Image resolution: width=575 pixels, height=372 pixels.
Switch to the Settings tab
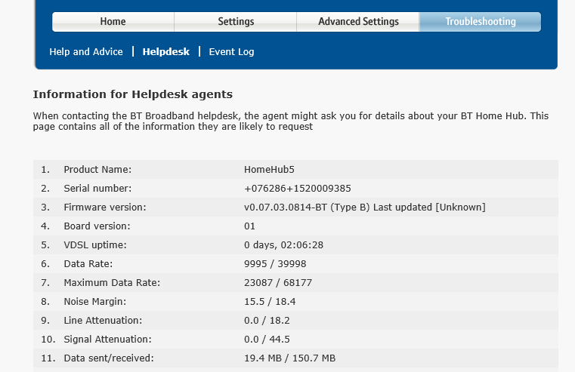coord(236,22)
